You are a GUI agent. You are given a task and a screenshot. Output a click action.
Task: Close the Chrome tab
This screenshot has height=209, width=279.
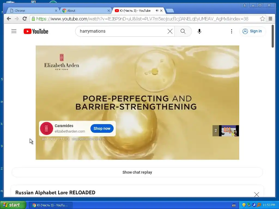(56, 11)
